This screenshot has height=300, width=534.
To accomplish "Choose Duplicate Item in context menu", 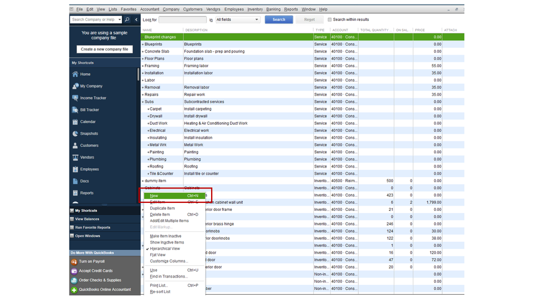I will point(162,208).
